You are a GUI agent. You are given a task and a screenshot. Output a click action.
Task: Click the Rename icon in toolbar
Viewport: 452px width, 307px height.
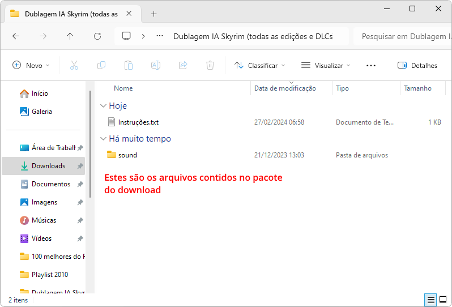tap(156, 66)
